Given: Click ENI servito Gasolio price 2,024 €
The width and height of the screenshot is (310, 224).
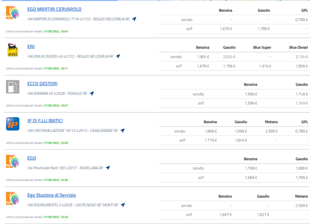Looking at the screenshot, I should coord(229,57).
